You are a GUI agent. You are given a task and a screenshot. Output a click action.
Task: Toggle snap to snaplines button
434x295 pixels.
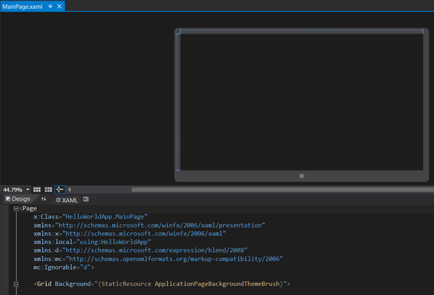coord(59,190)
